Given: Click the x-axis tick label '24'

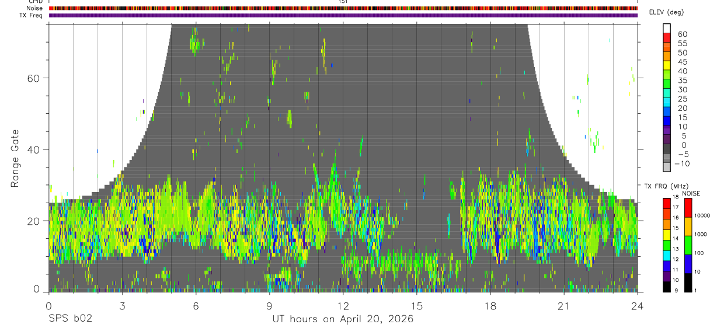Looking at the screenshot, I should click(638, 306).
